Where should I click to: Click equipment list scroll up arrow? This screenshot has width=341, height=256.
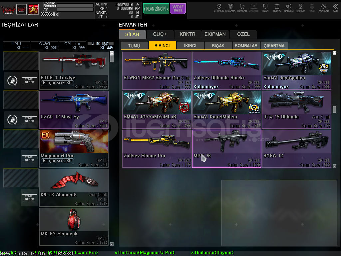coord(112,53)
